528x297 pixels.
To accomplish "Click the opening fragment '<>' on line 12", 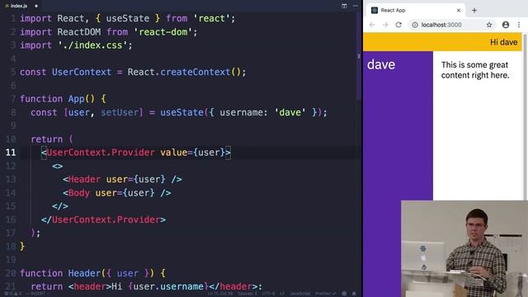I will pos(58,166).
